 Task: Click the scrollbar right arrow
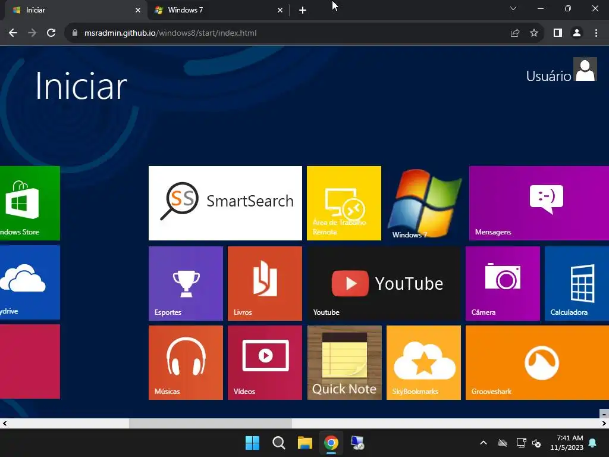pos(604,423)
